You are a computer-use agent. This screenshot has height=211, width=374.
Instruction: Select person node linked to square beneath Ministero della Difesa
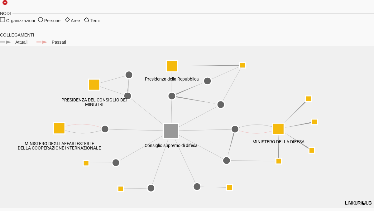coord(226,160)
